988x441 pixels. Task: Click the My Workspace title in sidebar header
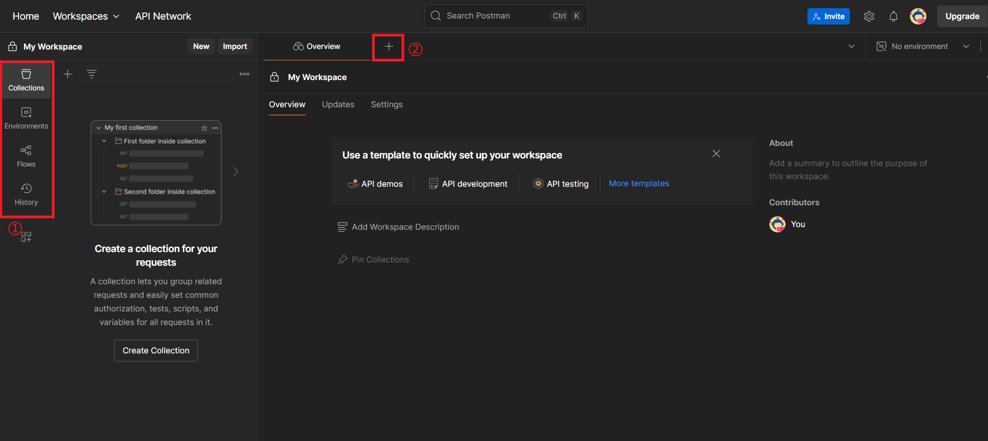point(53,47)
